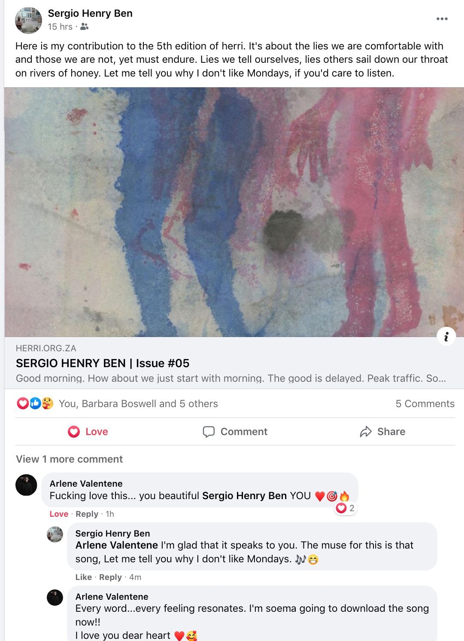464x641 pixels.
Task: Open Sergio Henry Ben's post profile picture
Action: click(x=28, y=20)
